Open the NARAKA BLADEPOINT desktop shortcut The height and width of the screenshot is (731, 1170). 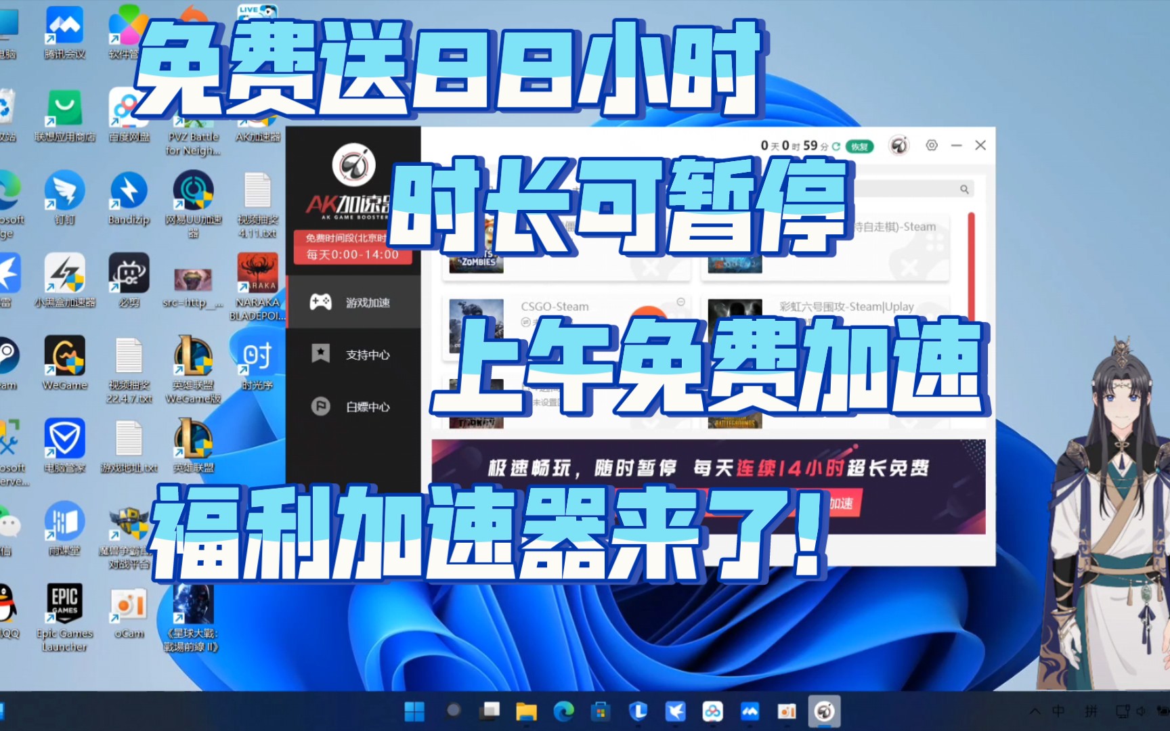tap(257, 287)
